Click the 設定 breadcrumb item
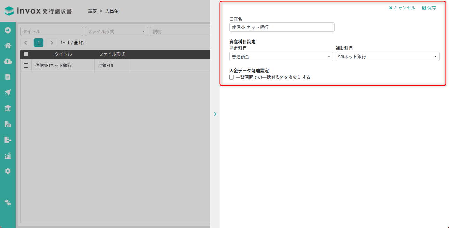 coord(92,11)
